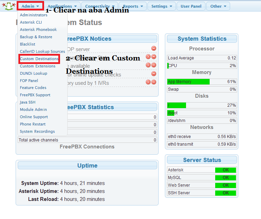Choose Module Admin in the Admin menu
Image resolution: width=261 pixels, height=219 pixels.
tap(33, 109)
